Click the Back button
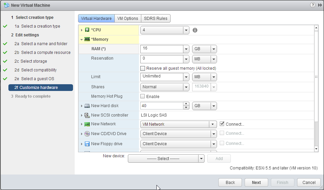This screenshot has width=324, height=190. coord(230,183)
